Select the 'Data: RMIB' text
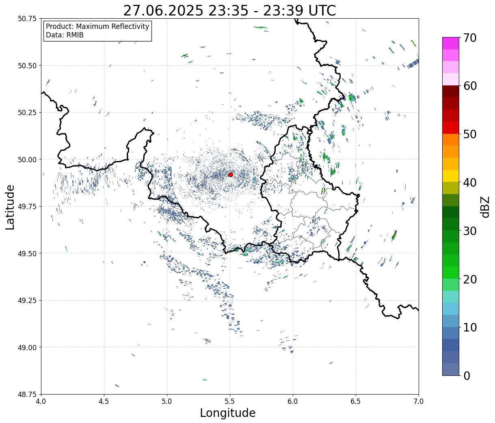This screenshot has height=423, width=495. click(x=65, y=35)
